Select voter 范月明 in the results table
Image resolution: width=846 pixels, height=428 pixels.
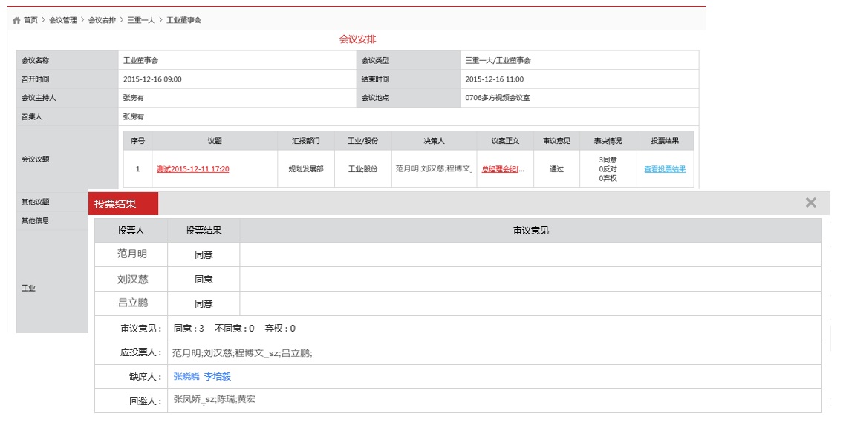pos(132,254)
